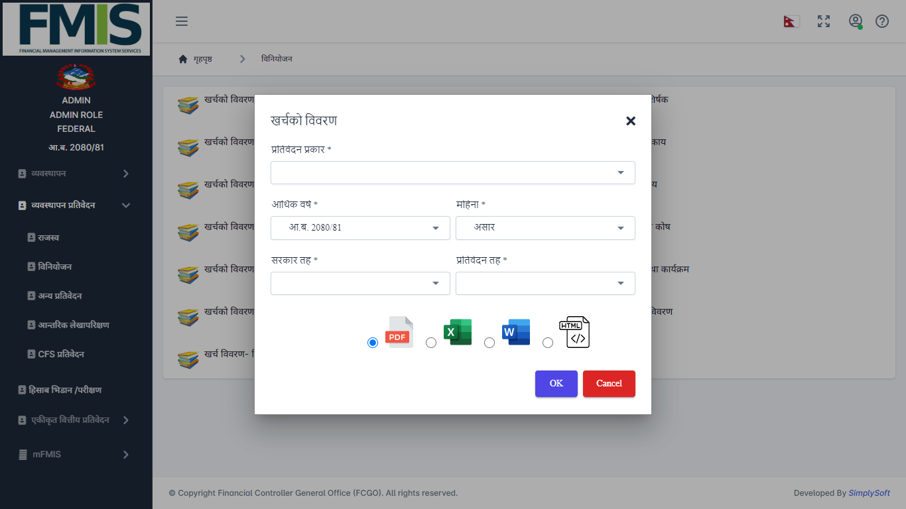Open the user profile icon
The width and height of the screenshot is (906, 509).
[x=856, y=21]
